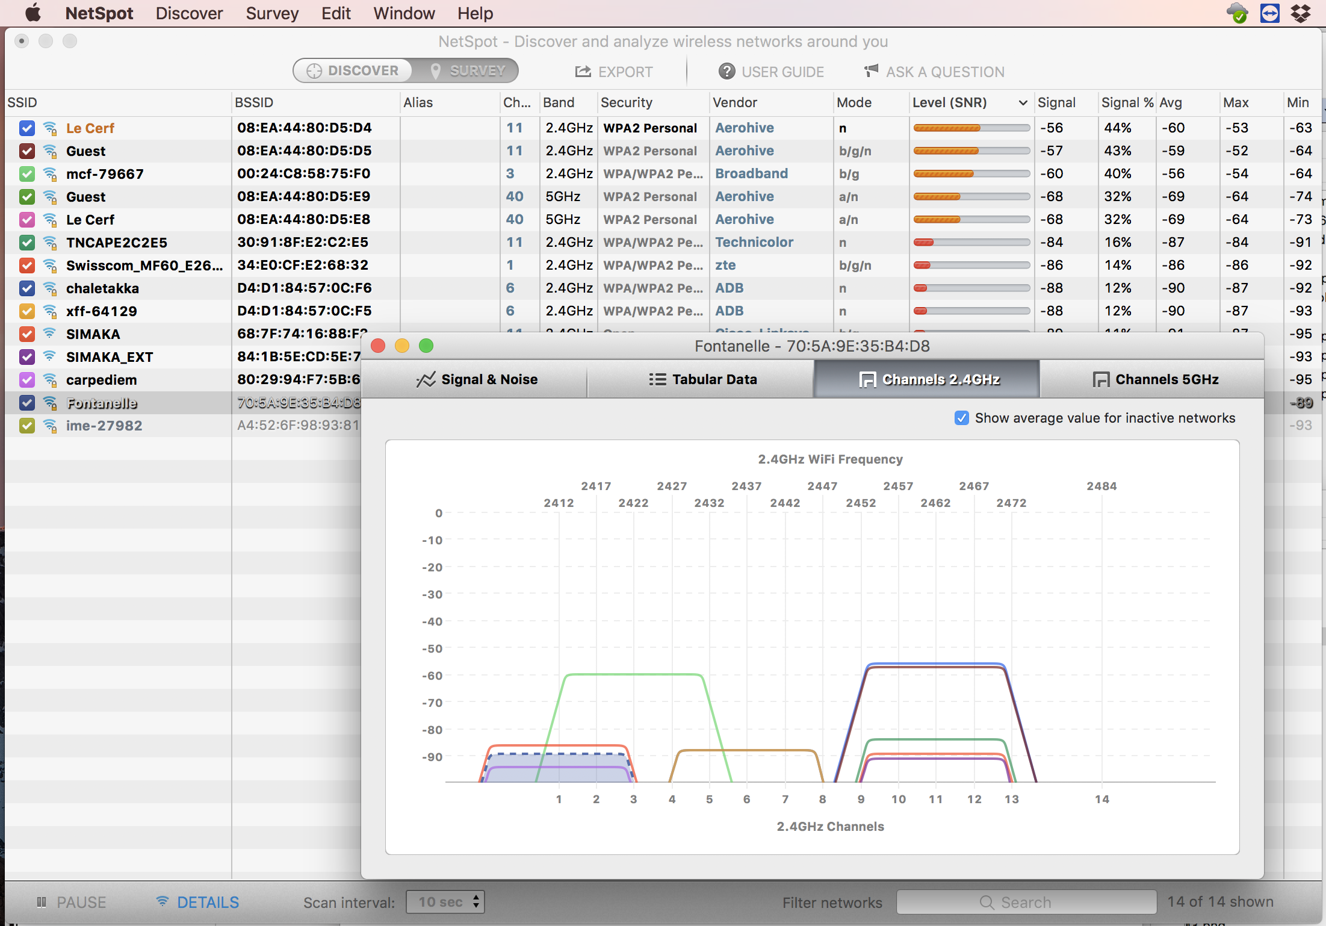This screenshot has width=1326, height=926.
Task: Switch to the Channels 5GHz tab
Action: pos(1152,379)
